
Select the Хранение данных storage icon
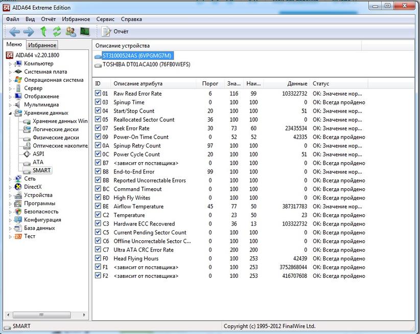click(x=18, y=113)
